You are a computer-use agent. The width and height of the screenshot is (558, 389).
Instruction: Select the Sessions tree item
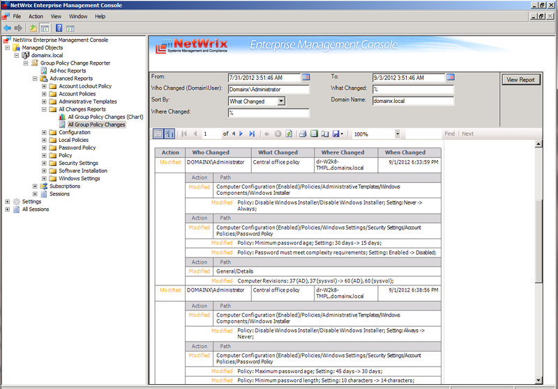(x=59, y=193)
